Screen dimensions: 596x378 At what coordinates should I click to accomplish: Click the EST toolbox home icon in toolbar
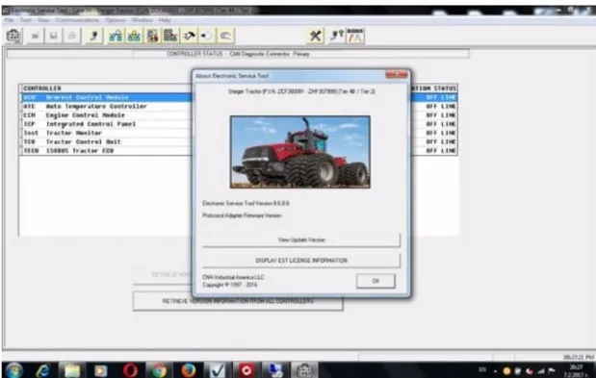click(13, 36)
